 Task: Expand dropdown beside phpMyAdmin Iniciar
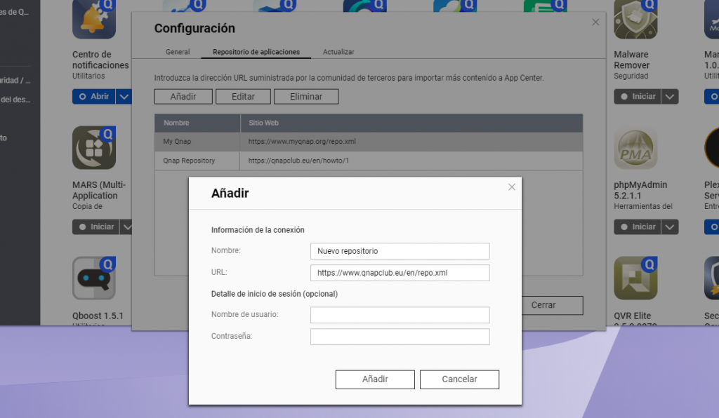[x=670, y=227]
